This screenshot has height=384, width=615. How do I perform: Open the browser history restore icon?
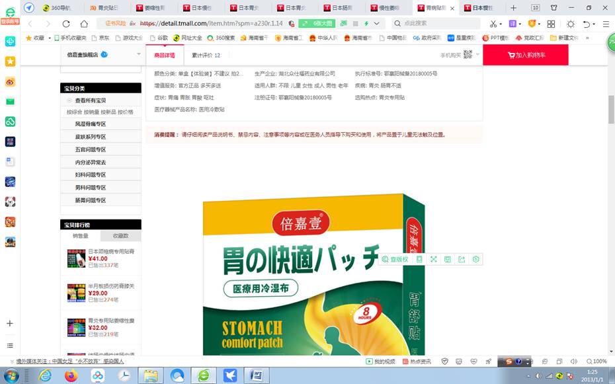(587, 22)
